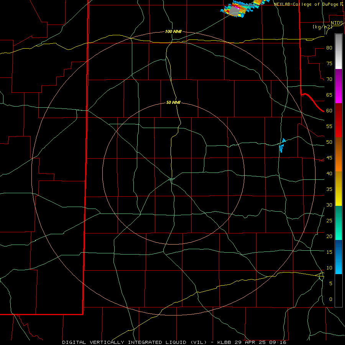Click the 60 value on the scale
The image size is (345, 345).
[x=329, y=111]
